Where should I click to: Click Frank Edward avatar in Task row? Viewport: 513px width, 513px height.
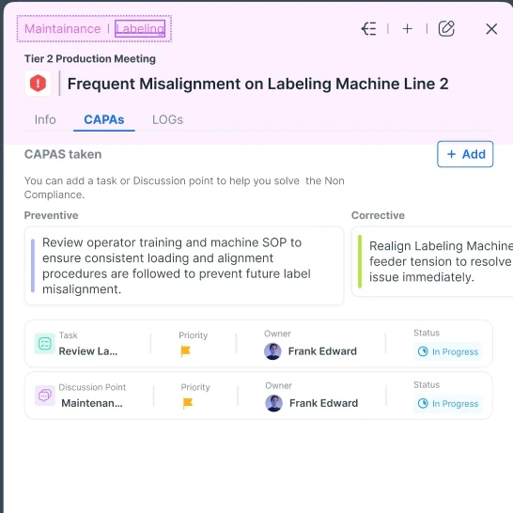[x=272, y=351]
